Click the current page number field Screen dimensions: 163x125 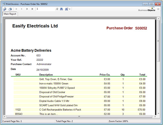click(x=46, y=9)
